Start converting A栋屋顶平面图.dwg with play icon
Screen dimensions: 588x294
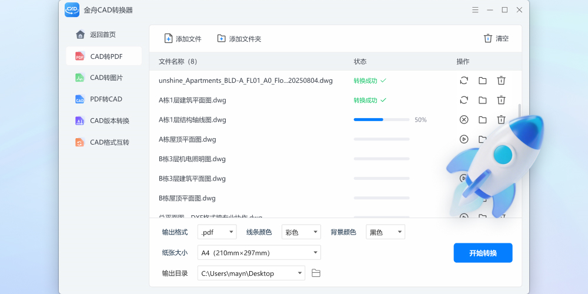click(x=464, y=139)
